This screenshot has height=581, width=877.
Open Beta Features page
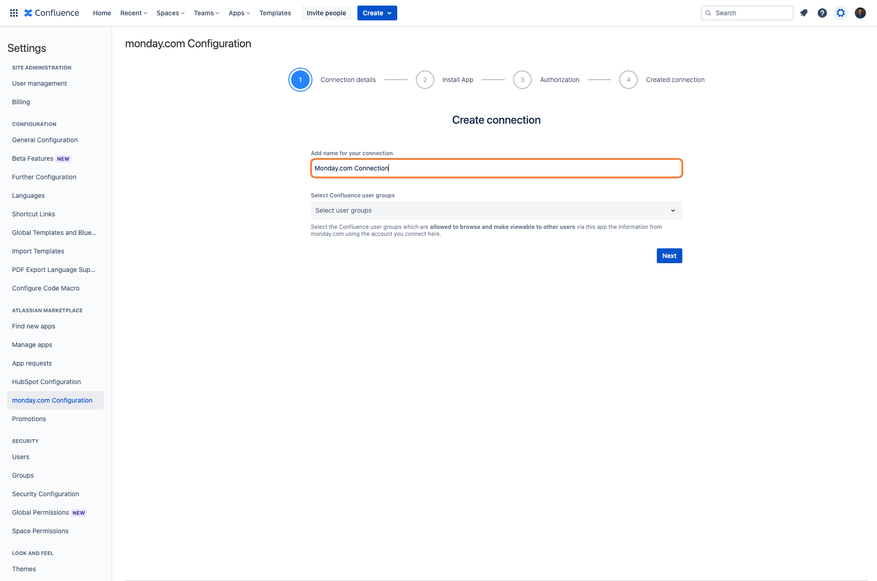point(32,158)
